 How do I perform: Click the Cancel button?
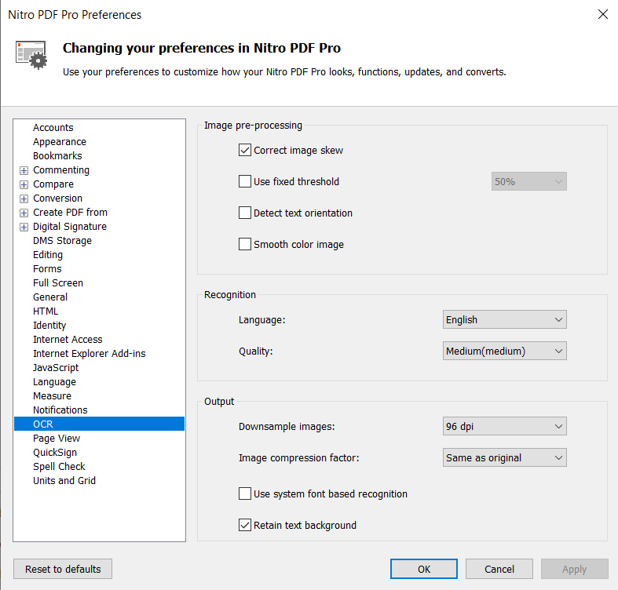click(499, 569)
